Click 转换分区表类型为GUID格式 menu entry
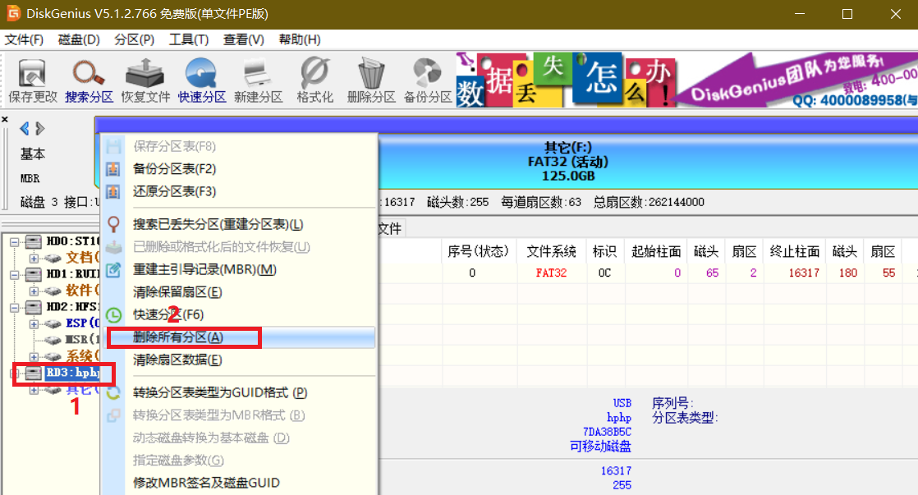 tap(219, 393)
